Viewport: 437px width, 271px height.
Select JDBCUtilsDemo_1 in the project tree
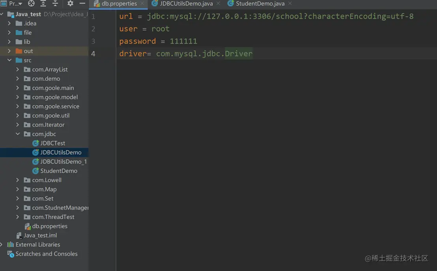[64, 162]
